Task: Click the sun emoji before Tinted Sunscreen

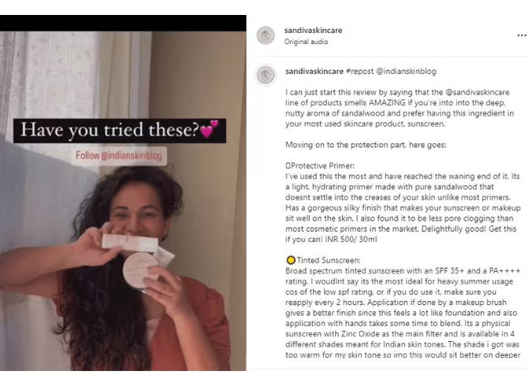Action: coord(291,260)
